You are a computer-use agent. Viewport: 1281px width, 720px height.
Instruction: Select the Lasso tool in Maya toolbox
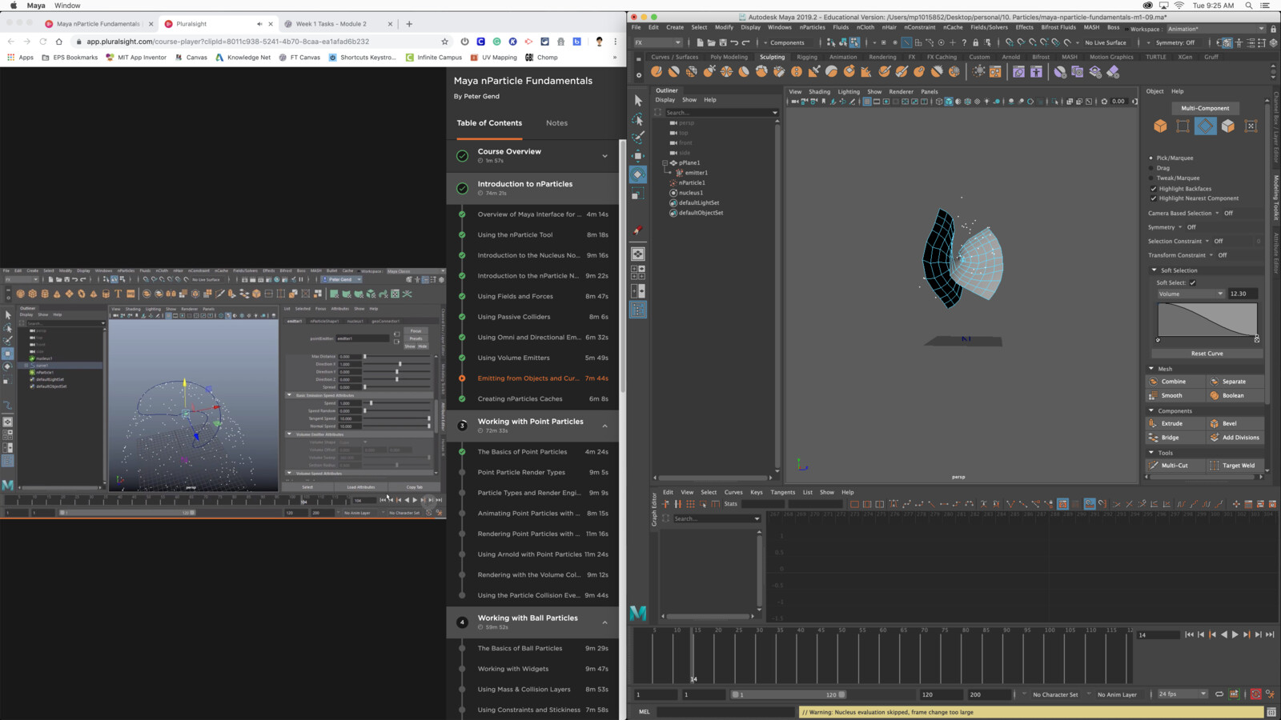point(638,120)
